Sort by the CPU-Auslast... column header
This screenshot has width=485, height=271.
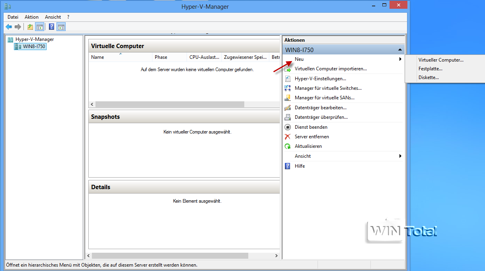click(204, 57)
